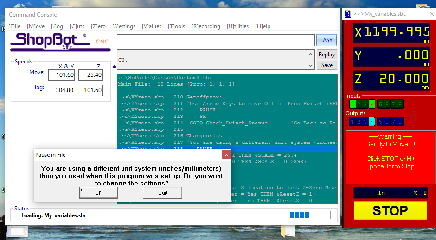Open the [R]ecording menu
436x240 pixels.
coord(206,26)
